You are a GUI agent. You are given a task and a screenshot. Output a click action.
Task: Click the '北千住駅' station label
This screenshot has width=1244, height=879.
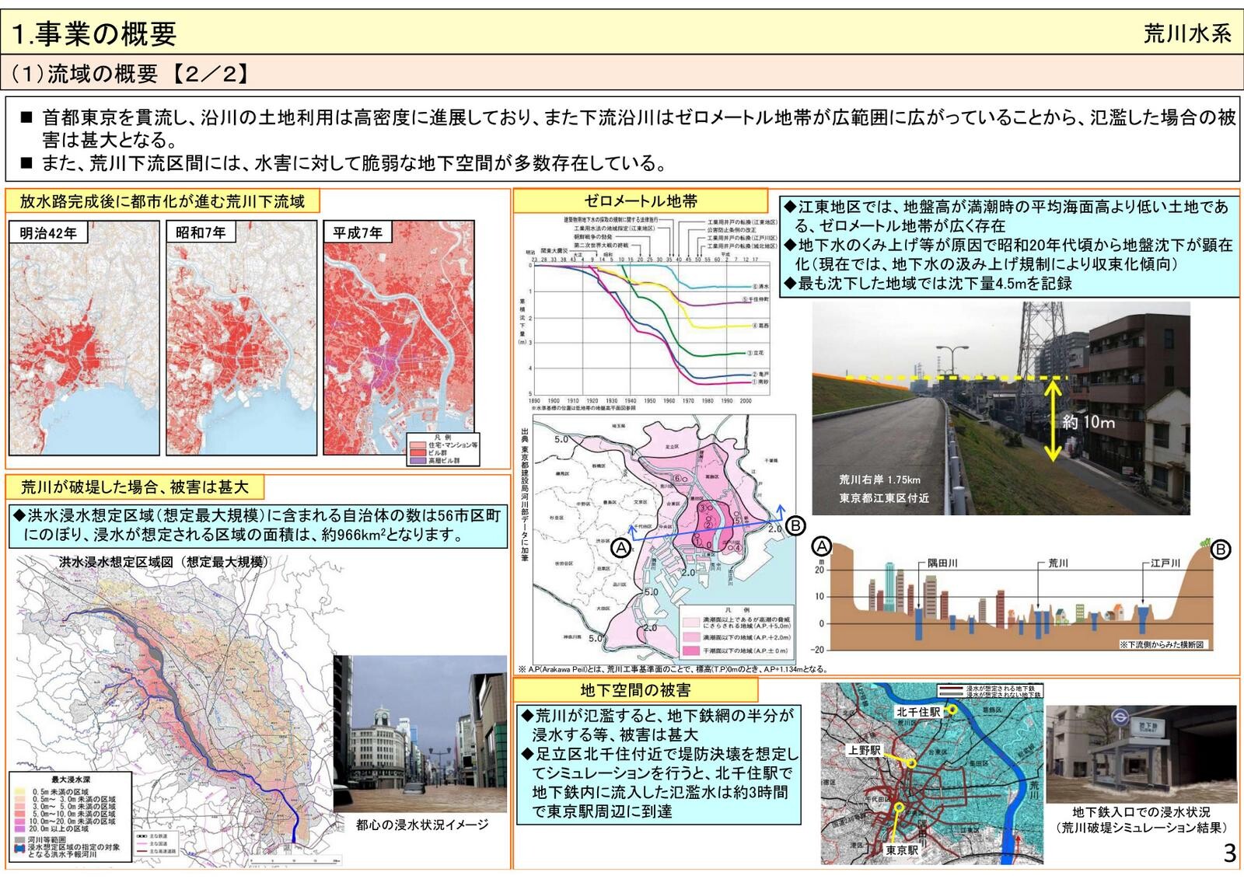pos(918,712)
